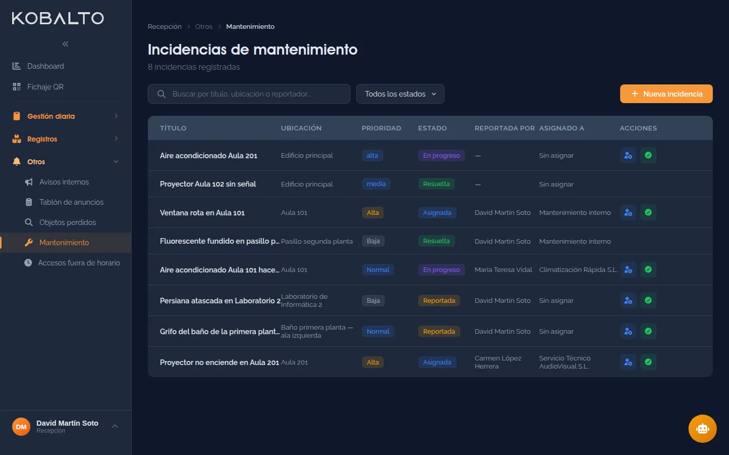Image resolution: width=729 pixels, height=455 pixels.
Task: Click the Título column header
Action: point(173,128)
